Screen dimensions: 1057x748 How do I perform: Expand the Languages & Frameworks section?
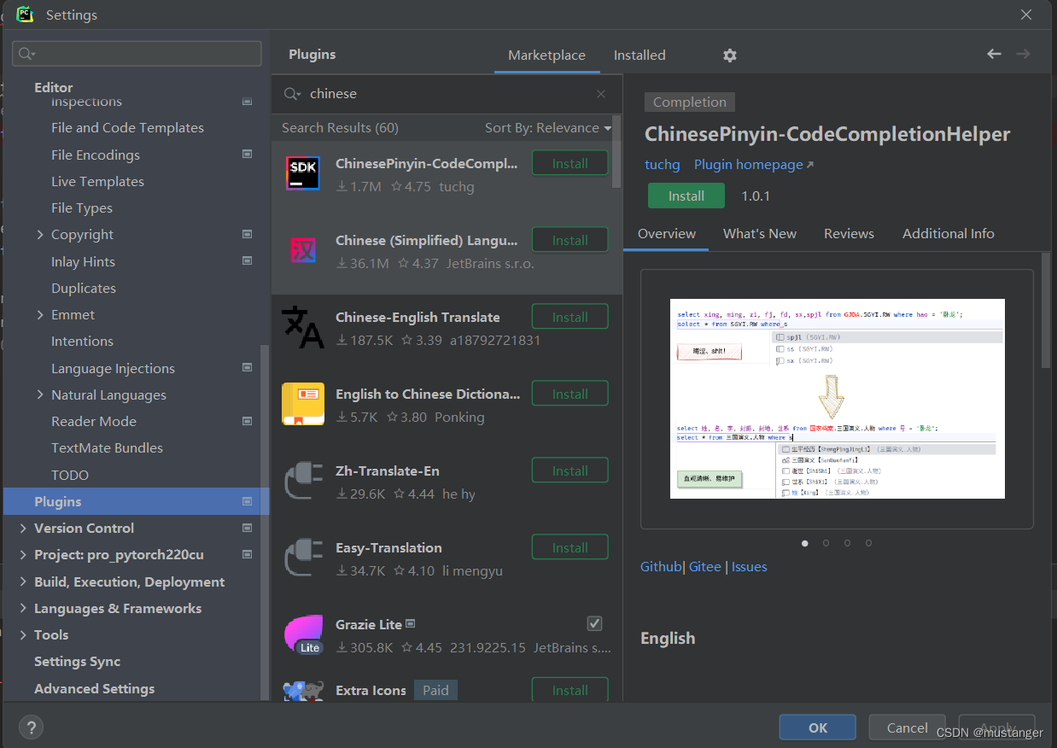(23, 608)
